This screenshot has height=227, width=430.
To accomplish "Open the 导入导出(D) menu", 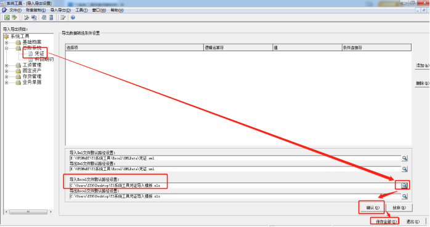I will [x=60, y=10].
